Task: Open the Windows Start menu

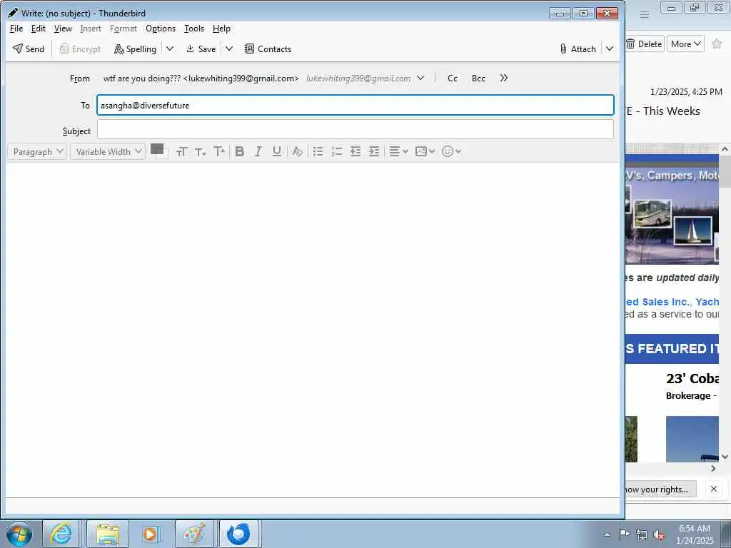Action: (x=19, y=533)
